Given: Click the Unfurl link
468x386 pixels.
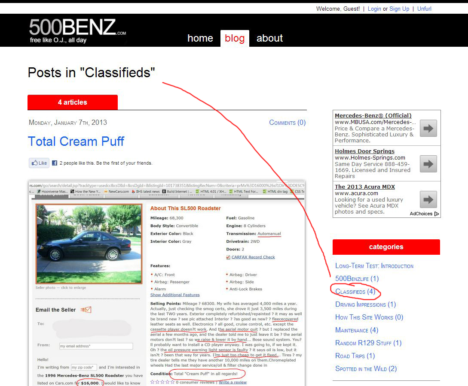Looking at the screenshot, I should coord(424,9).
